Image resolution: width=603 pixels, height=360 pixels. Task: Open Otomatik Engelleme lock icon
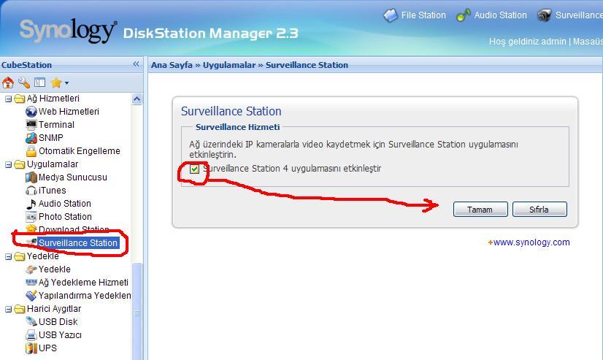click(31, 151)
